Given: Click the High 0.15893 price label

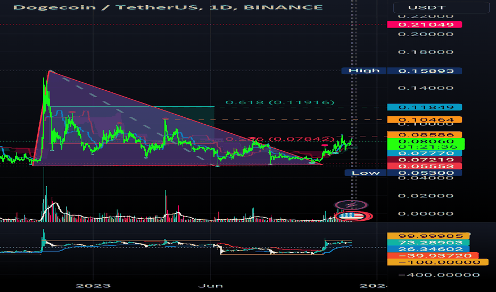Looking at the screenshot, I should 425,71.
